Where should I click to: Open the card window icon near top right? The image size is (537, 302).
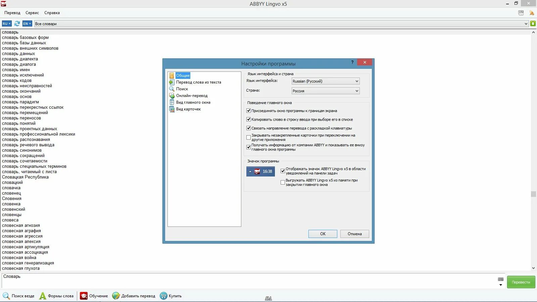click(521, 13)
